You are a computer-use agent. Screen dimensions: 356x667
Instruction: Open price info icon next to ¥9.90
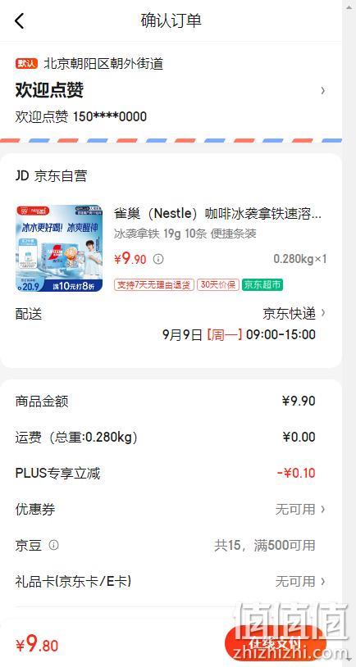(x=158, y=259)
